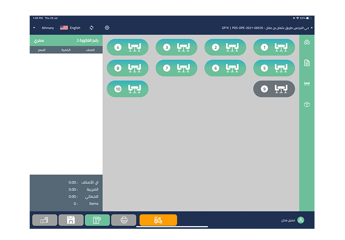Viewport: 345px width, 240px height.
Task: Click the الصنف column header
Action: pos(90,50)
